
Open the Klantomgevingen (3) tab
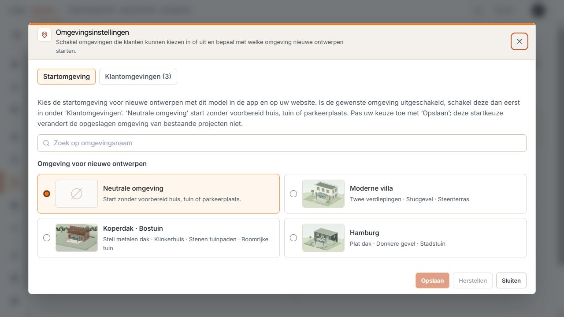coord(138,76)
